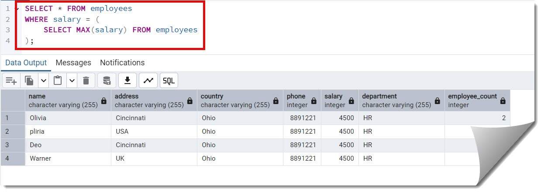Click the cell containing Olivia

(x=68, y=118)
